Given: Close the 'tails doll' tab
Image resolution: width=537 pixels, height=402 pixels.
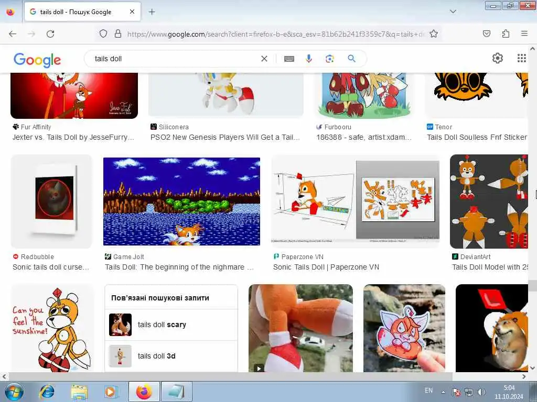Looking at the screenshot, I should coord(132,12).
